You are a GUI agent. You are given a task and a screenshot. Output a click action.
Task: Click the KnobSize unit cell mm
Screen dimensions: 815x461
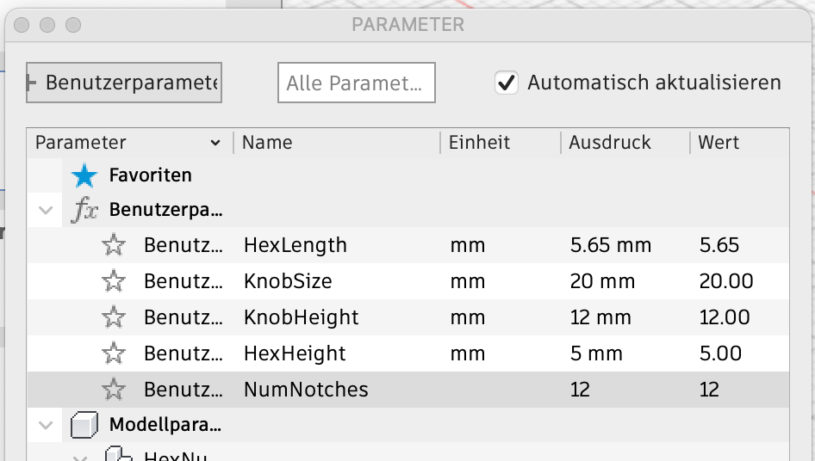(x=468, y=282)
